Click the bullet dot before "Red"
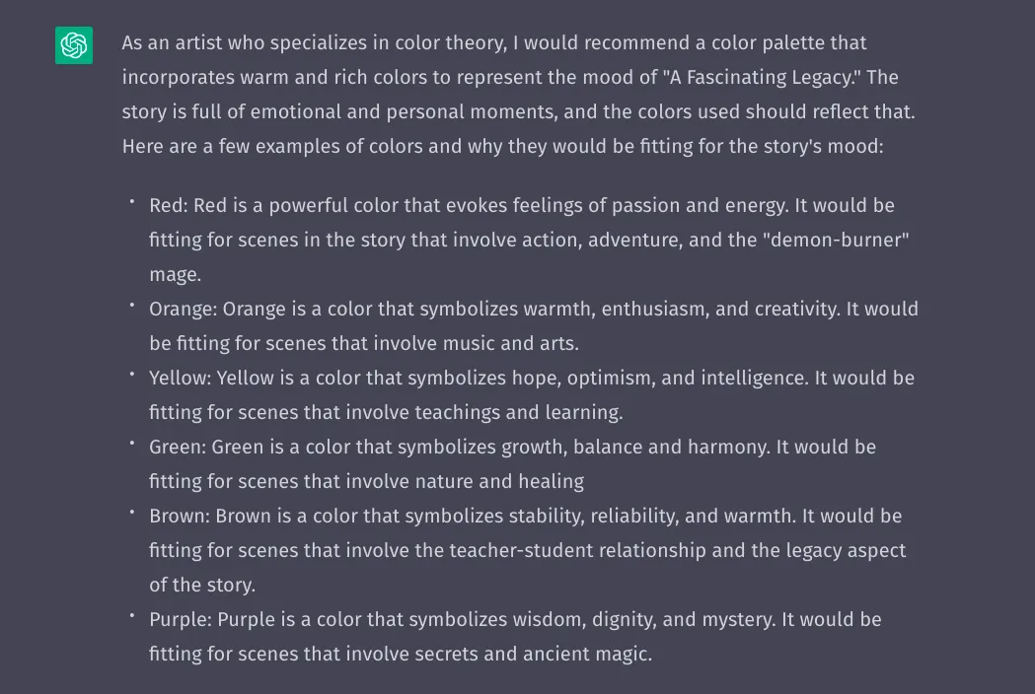The width and height of the screenshot is (1035, 694). (131, 201)
